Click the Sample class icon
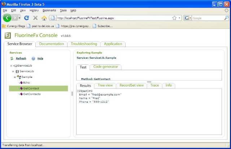The width and height of the screenshot is (231, 149). (x=19, y=77)
